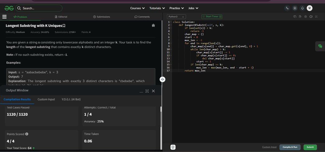325x152 pixels.
Task: Click the panel splitter handle
Action: click(x=162, y=79)
